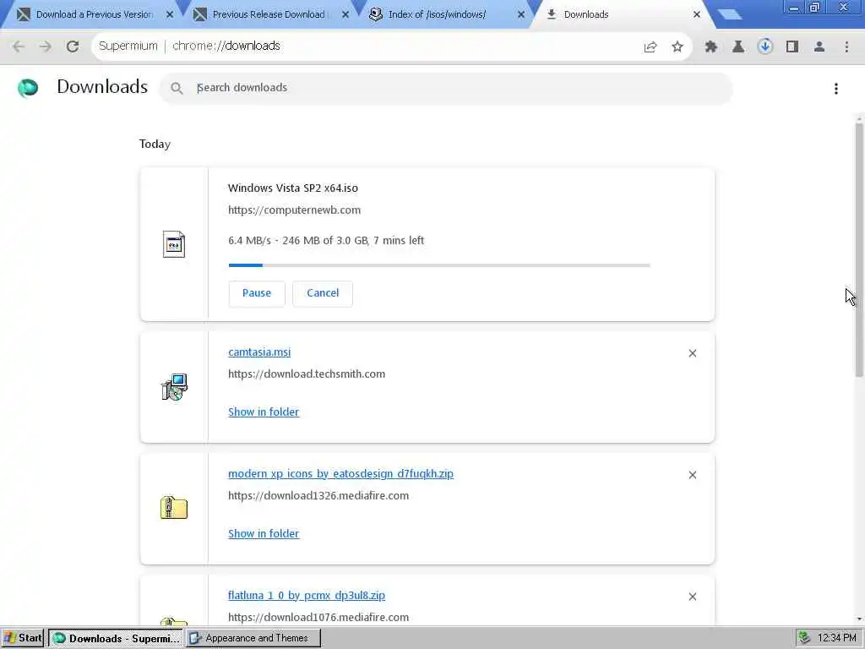Click the page vertical scrollbar thumb

click(x=859, y=249)
